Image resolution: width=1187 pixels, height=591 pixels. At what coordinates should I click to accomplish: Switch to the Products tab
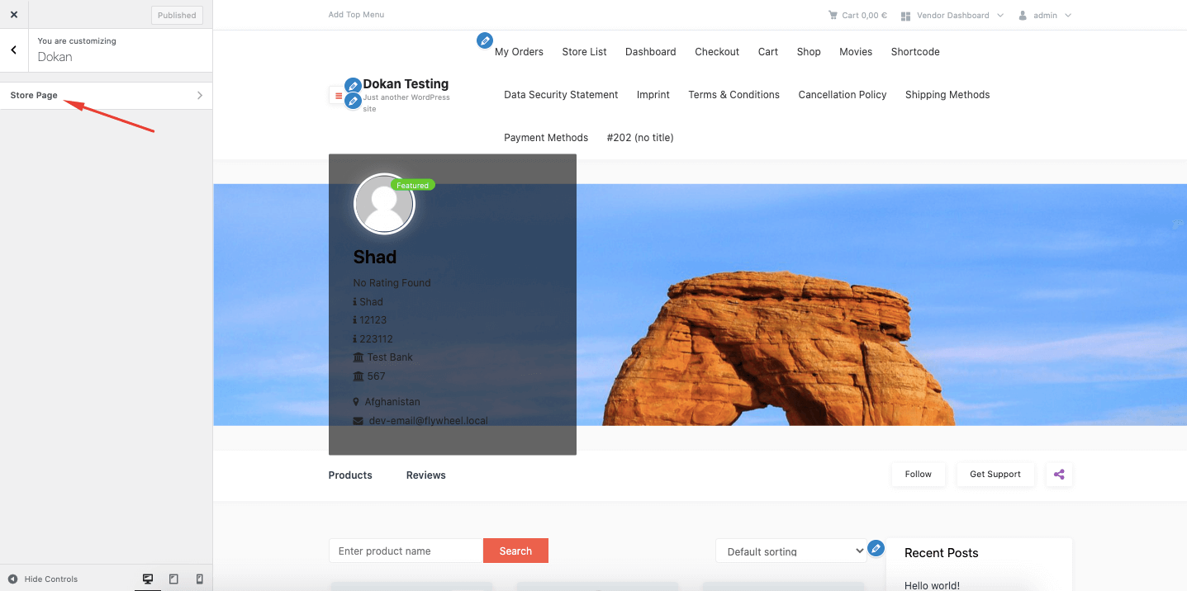point(350,475)
